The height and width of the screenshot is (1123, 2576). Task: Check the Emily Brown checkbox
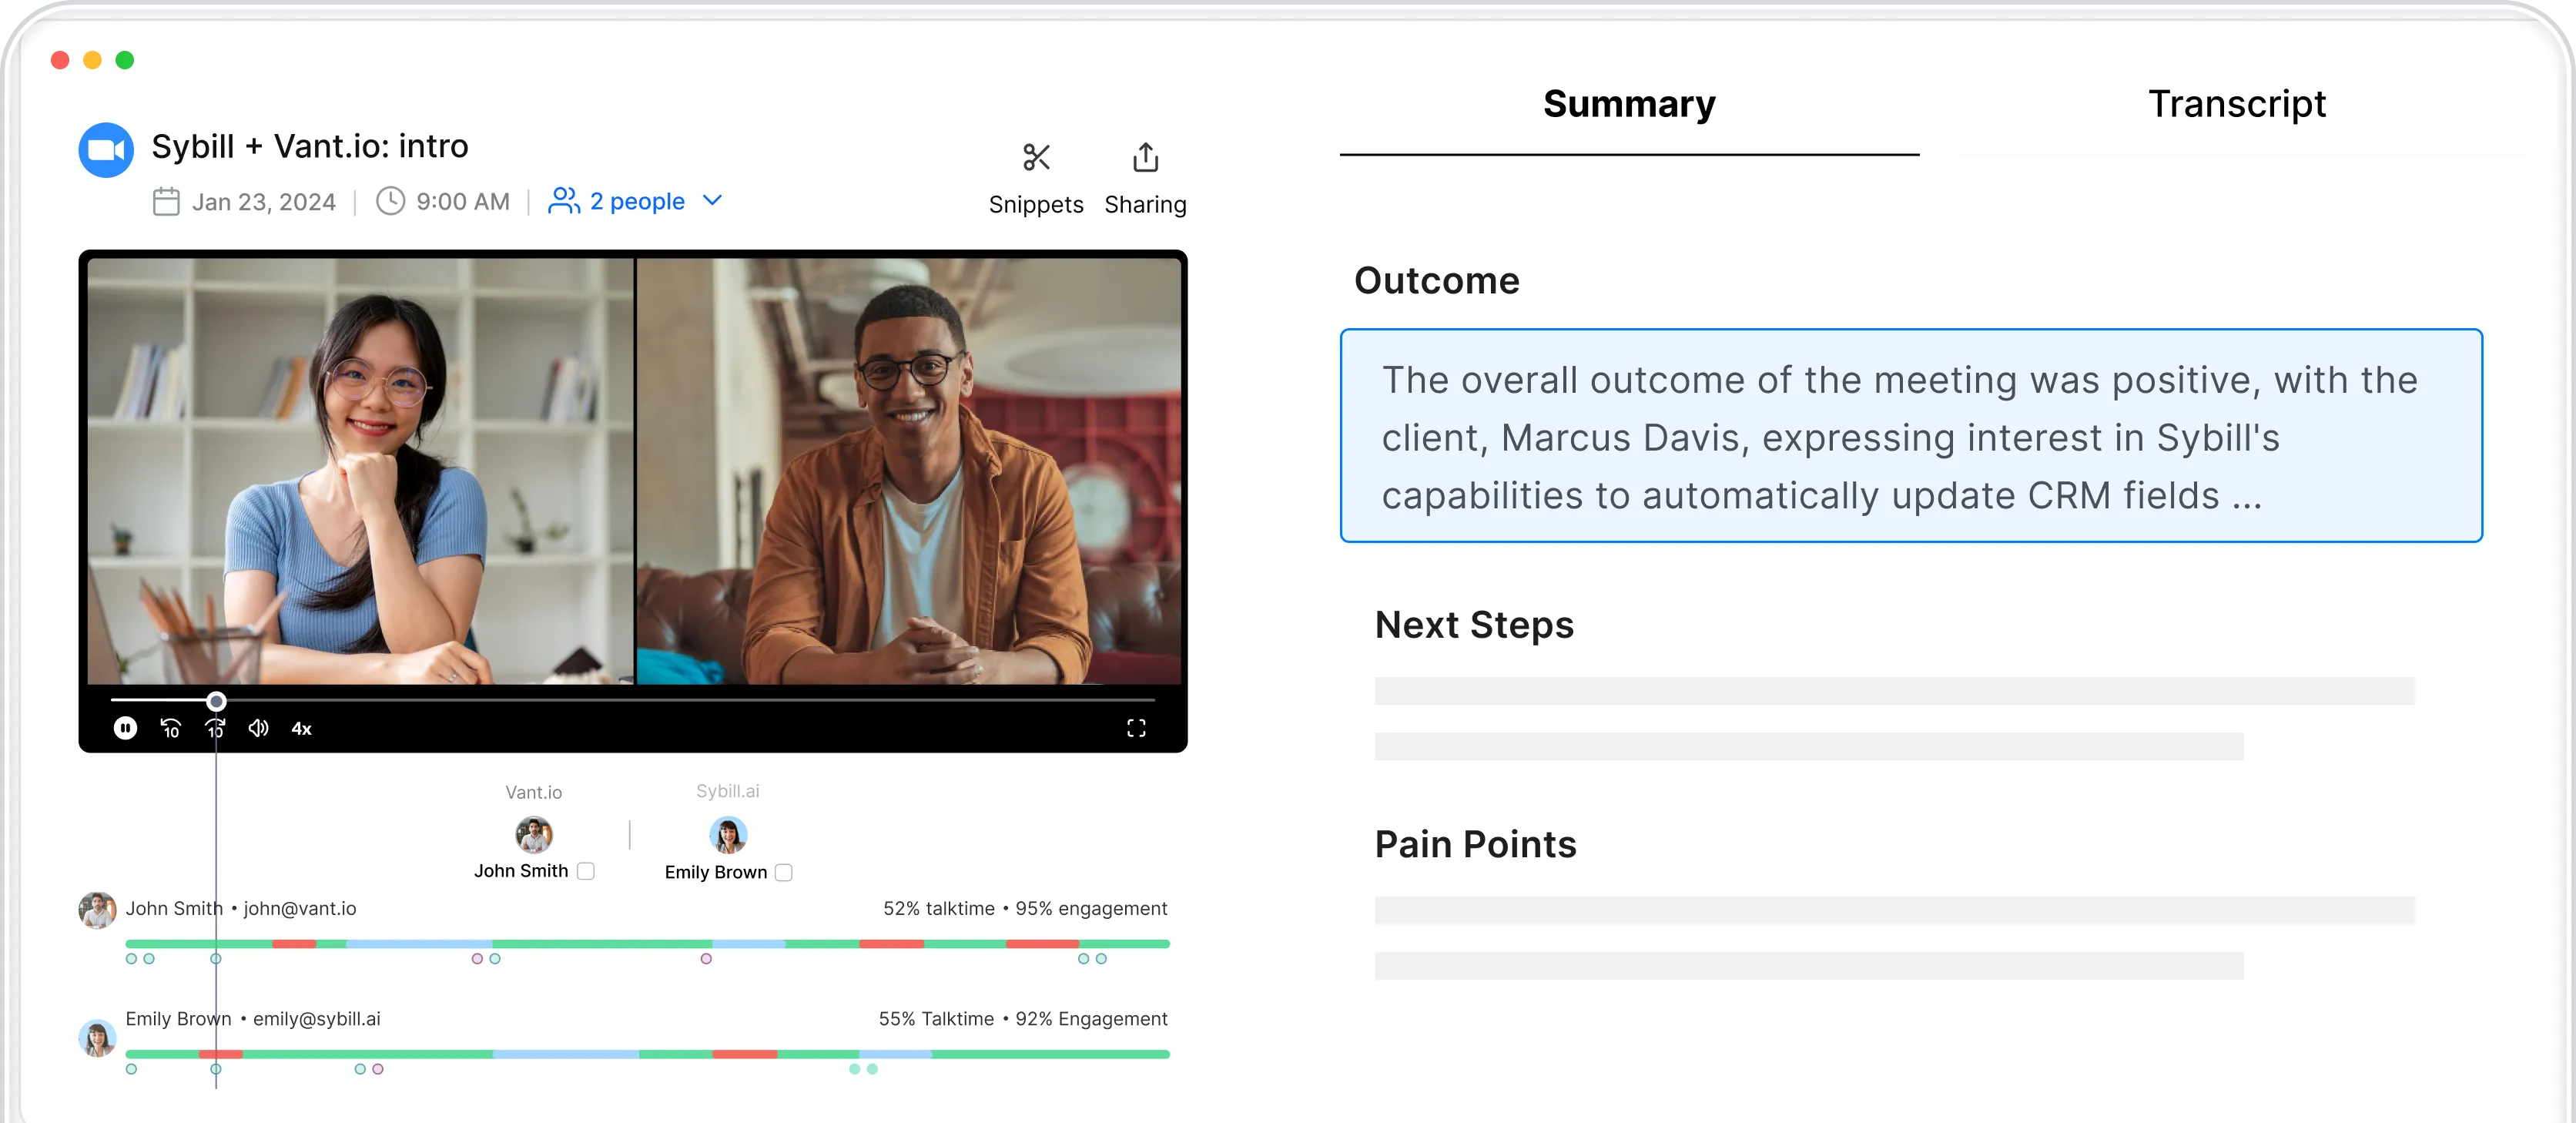(x=784, y=873)
